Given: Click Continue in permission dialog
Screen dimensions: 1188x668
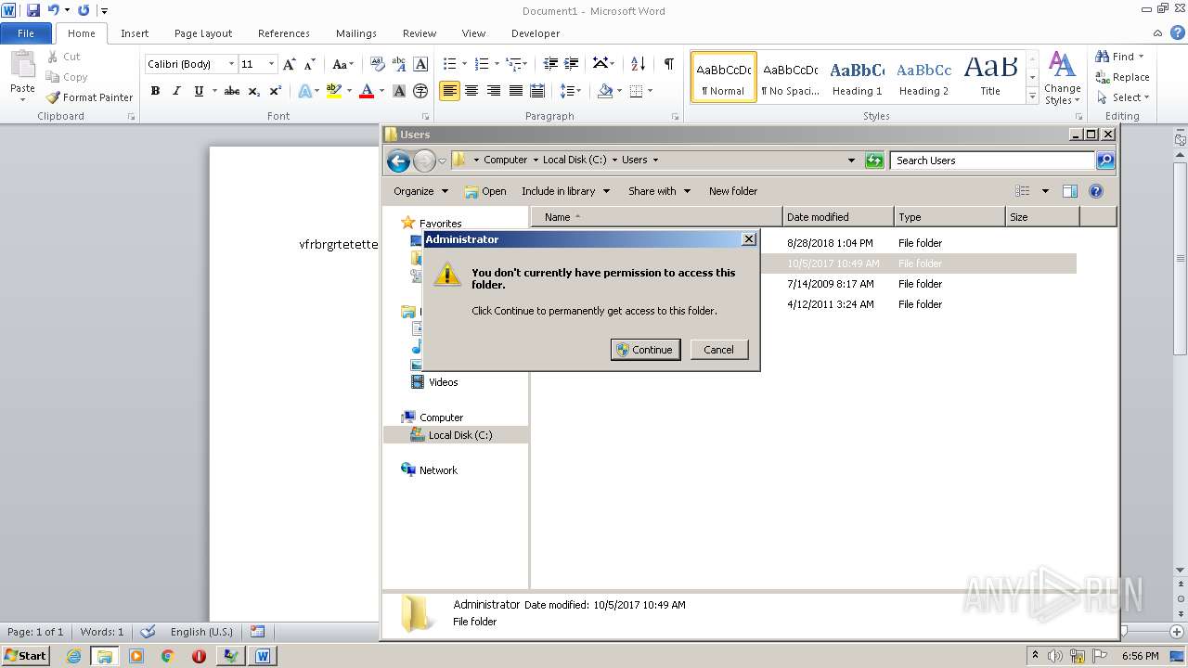Looking at the screenshot, I should 645,350.
